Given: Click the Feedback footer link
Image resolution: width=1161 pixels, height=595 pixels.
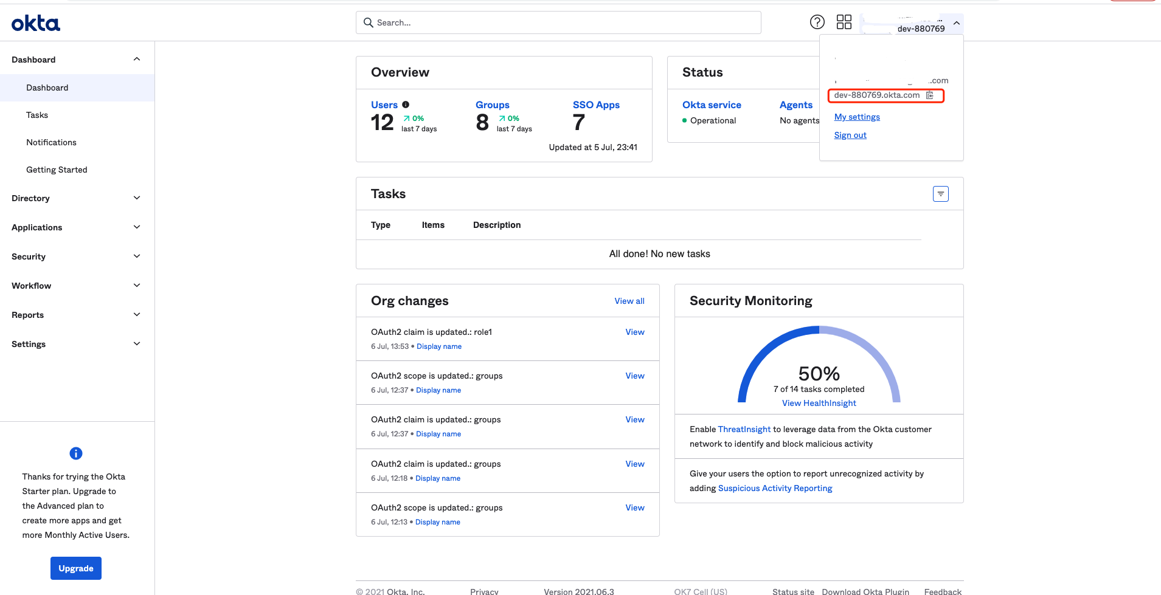Looking at the screenshot, I should [x=943, y=591].
